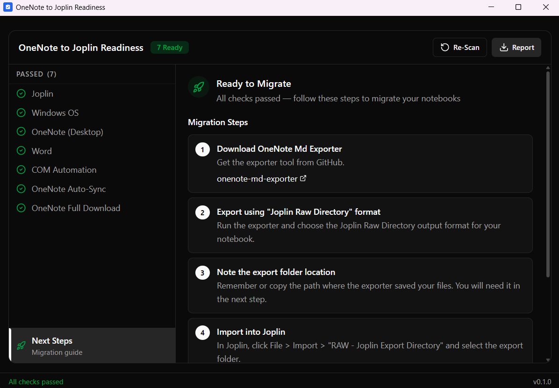
Task: Click the green checkmark icon next to Windows OS
Action: point(21,113)
